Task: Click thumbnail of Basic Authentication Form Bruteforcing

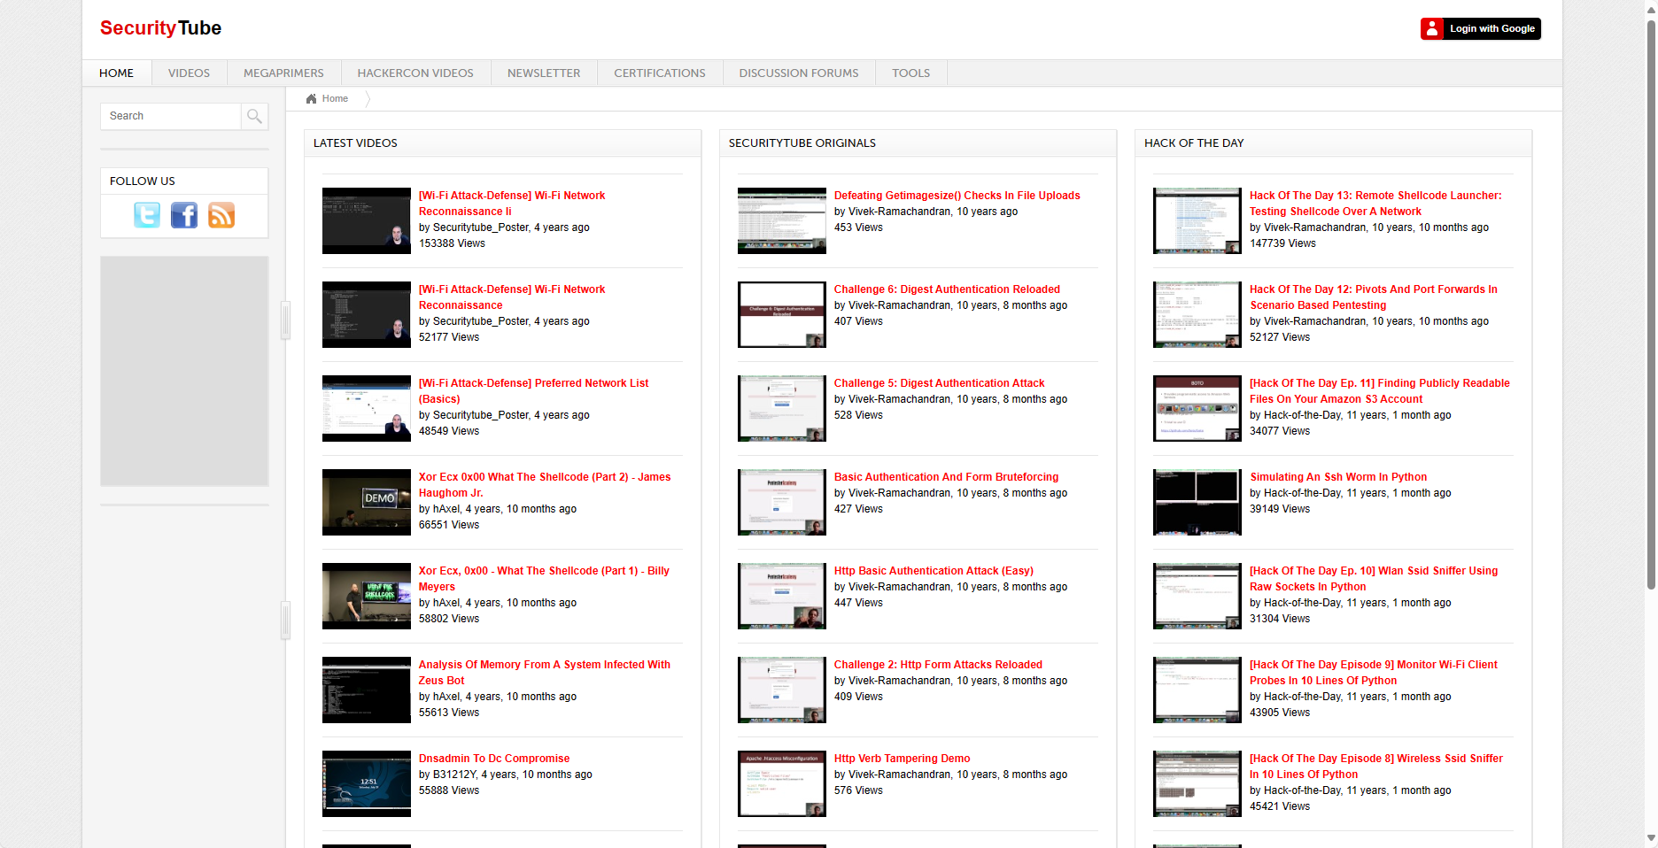Action: coord(782,503)
